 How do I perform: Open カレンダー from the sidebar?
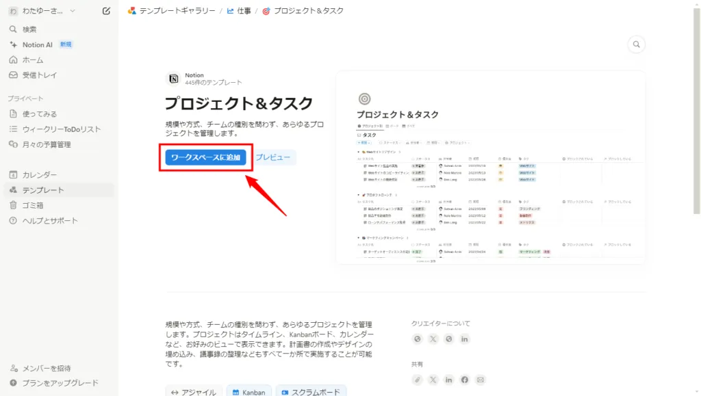(59, 174)
